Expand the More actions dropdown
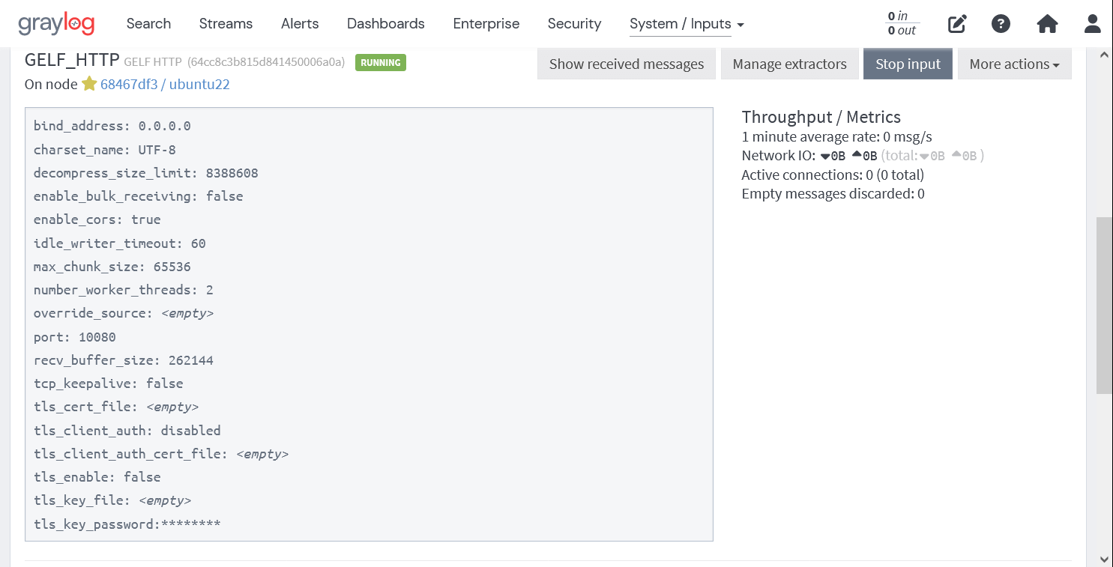Screen dimensions: 1113x567 1014,64
